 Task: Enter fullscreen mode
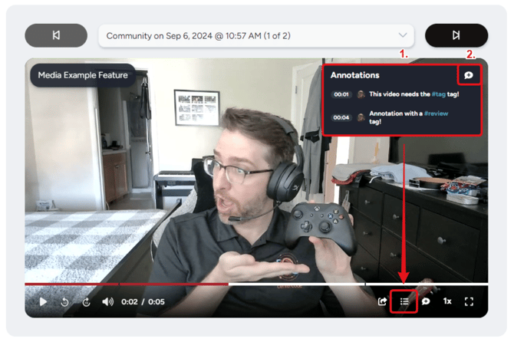(x=469, y=301)
